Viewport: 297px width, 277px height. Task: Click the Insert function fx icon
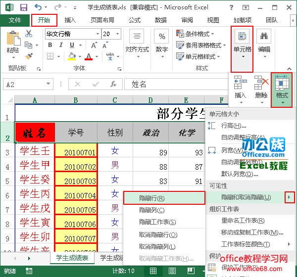[x=114, y=84]
